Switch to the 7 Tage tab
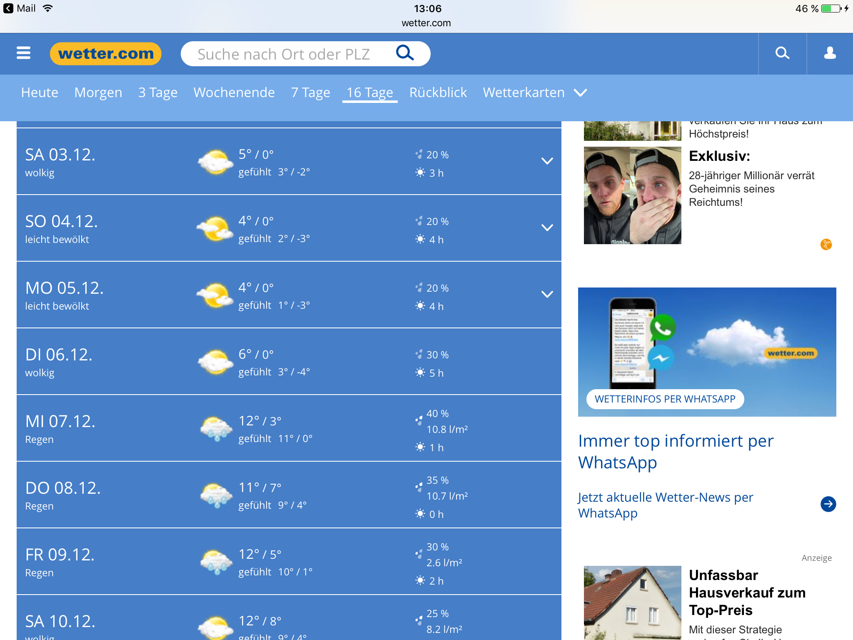This screenshot has width=853, height=640. tap(310, 92)
